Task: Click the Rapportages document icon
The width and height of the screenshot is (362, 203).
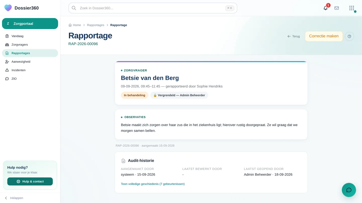Action: (x=7, y=53)
